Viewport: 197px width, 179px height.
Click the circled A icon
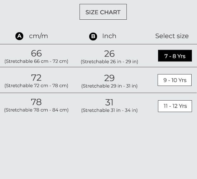coord(19,36)
